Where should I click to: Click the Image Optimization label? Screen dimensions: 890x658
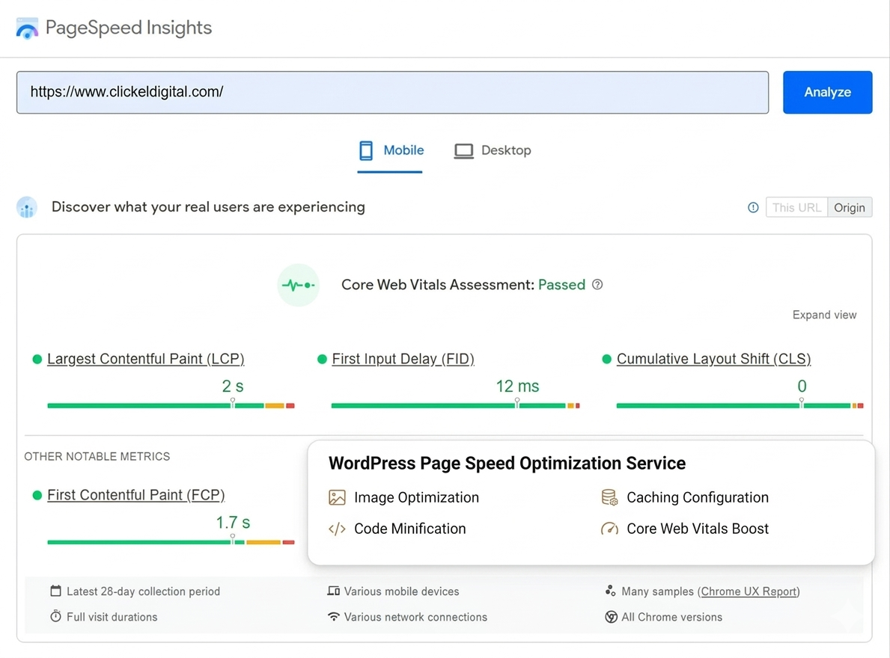417,497
